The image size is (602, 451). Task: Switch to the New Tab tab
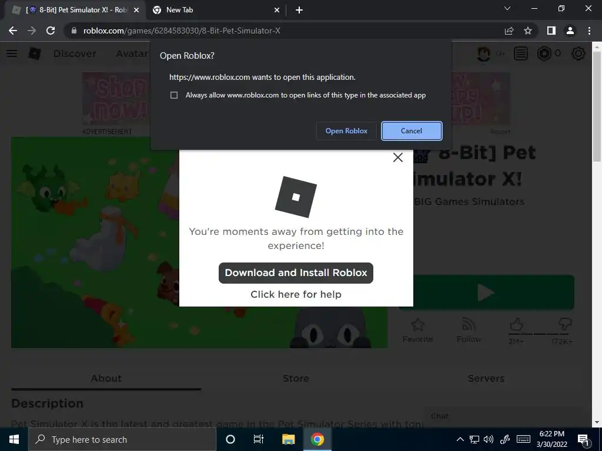point(216,10)
